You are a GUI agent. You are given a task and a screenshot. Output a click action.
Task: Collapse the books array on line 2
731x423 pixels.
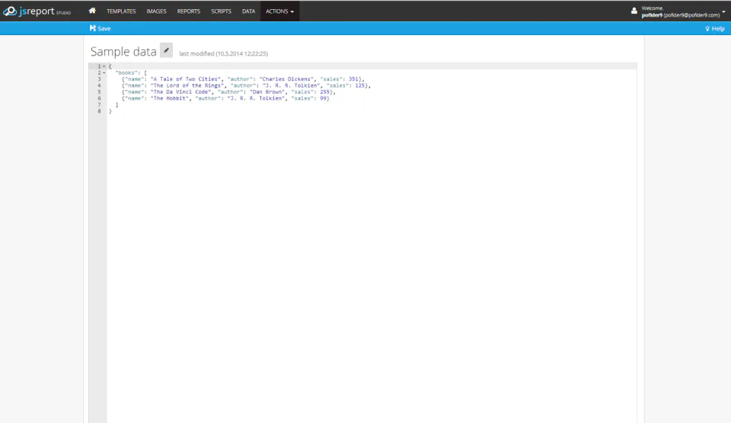104,73
